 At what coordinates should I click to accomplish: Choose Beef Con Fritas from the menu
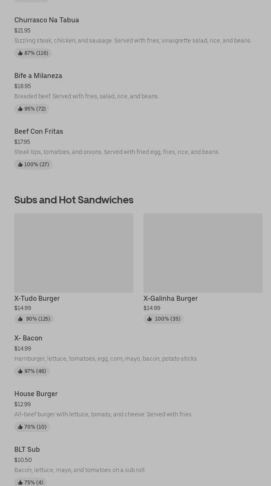[39, 131]
